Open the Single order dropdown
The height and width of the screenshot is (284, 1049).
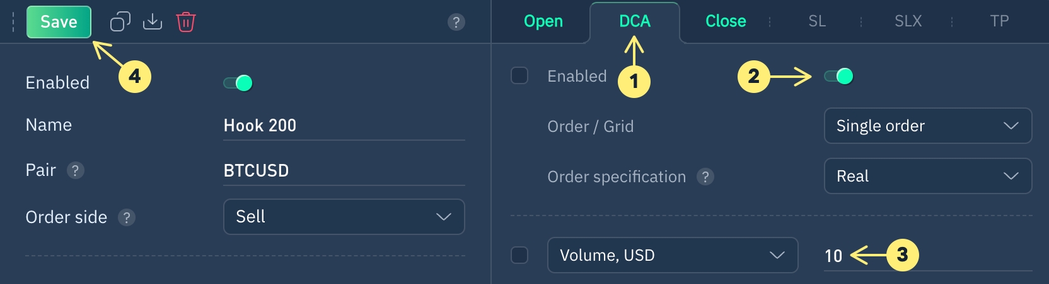click(x=927, y=126)
